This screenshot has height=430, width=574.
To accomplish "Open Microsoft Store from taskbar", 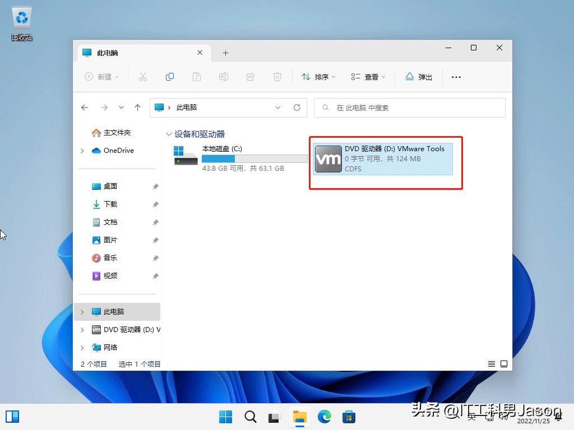I will [349, 417].
